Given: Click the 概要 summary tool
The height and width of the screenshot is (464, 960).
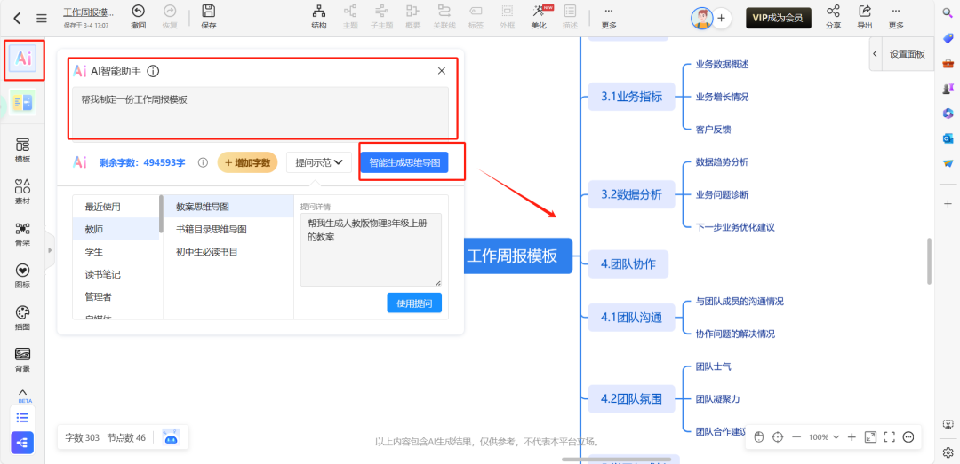Looking at the screenshot, I should point(413,17).
